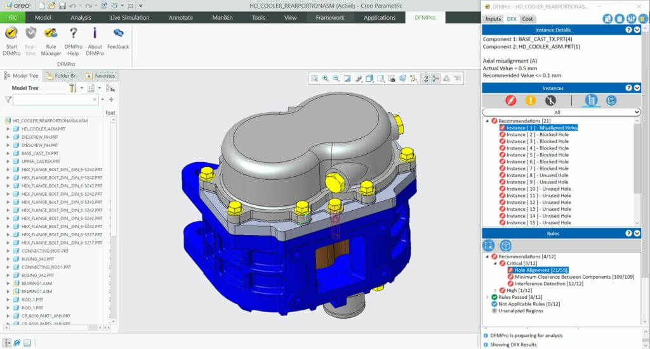Switch to image view of instances

[611, 100]
